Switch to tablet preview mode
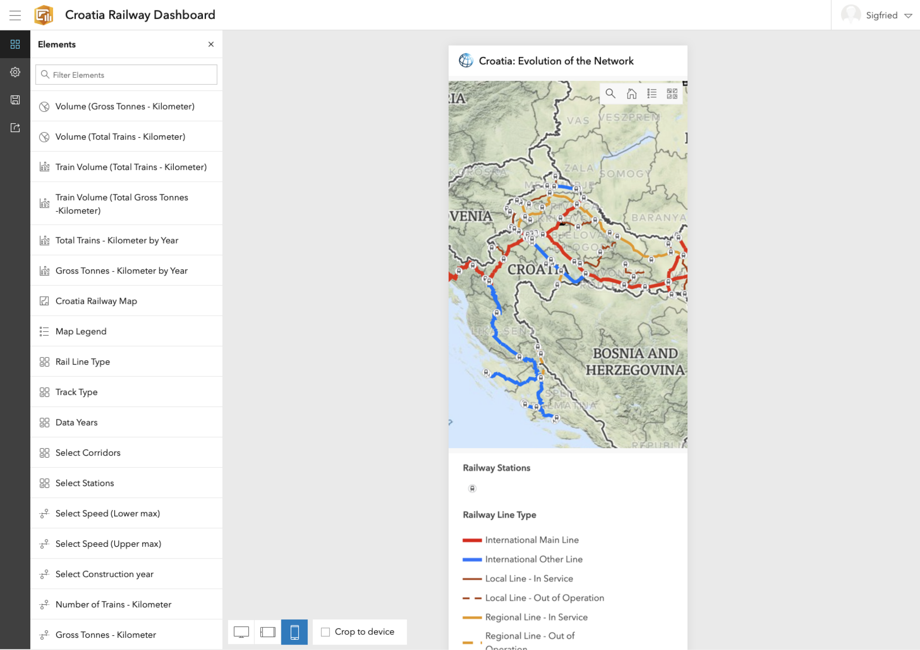 click(268, 632)
